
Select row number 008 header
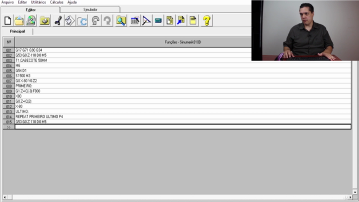(x=9, y=86)
